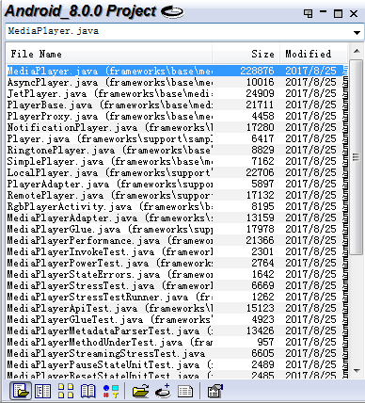This screenshot has width=365, height=403.
Task: Sort by the File Name column header
Action: click(x=109, y=54)
